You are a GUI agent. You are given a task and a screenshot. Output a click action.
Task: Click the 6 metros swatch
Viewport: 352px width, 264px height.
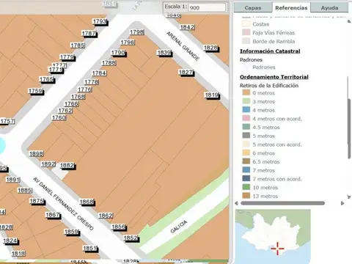click(x=246, y=153)
